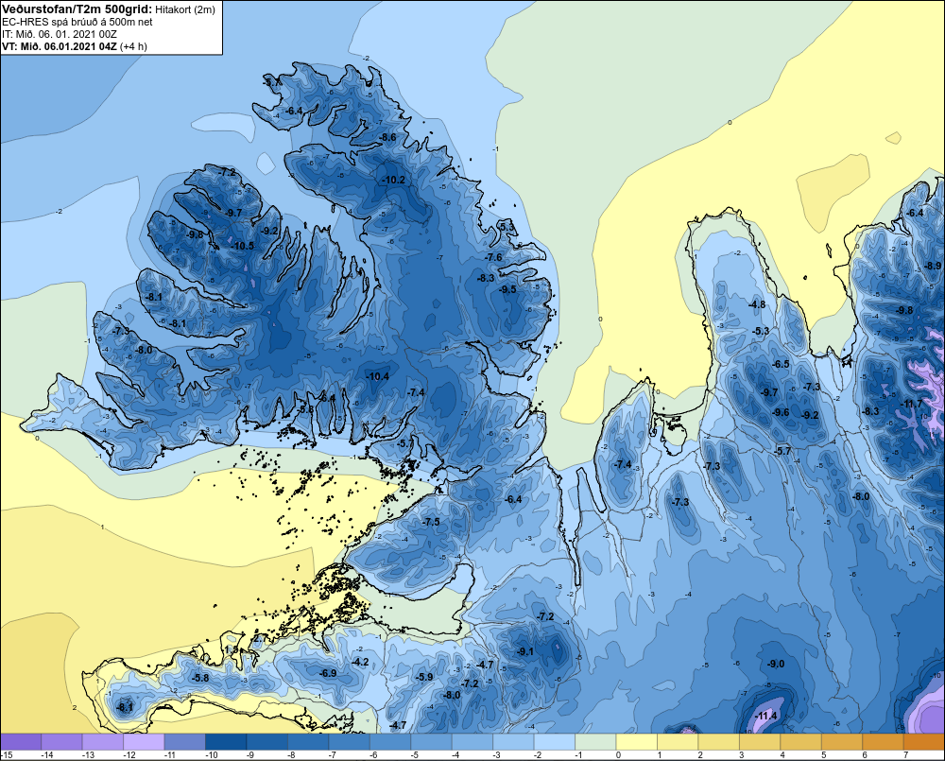
Task: Click the legend swatch between 5 and 6
Action: (841, 742)
